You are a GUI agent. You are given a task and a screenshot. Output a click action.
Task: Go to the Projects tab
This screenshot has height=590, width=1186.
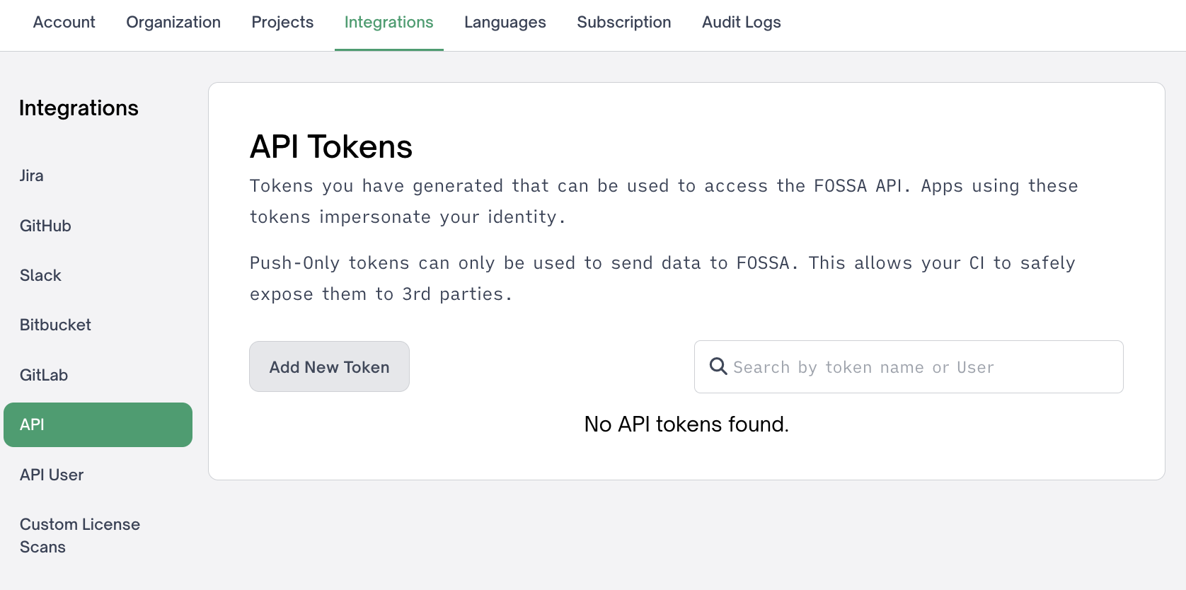[x=282, y=23]
